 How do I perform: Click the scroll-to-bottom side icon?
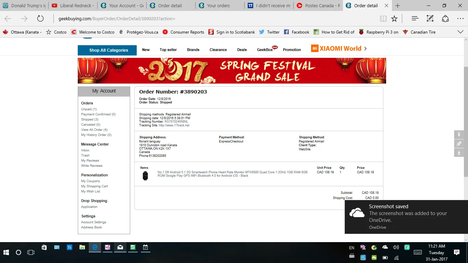pyautogui.click(x=459, y=153)
